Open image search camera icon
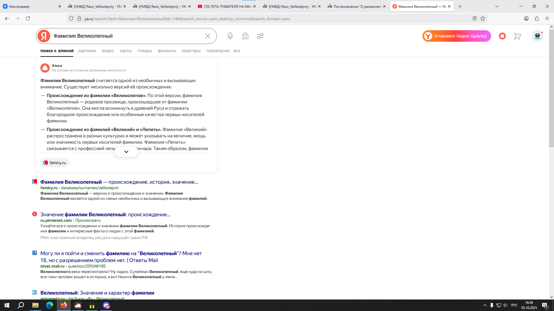The image size is (554, 311). tap(245, 36)
